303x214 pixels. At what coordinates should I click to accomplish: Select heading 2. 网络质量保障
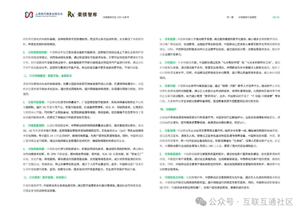(x=34, y=125)
